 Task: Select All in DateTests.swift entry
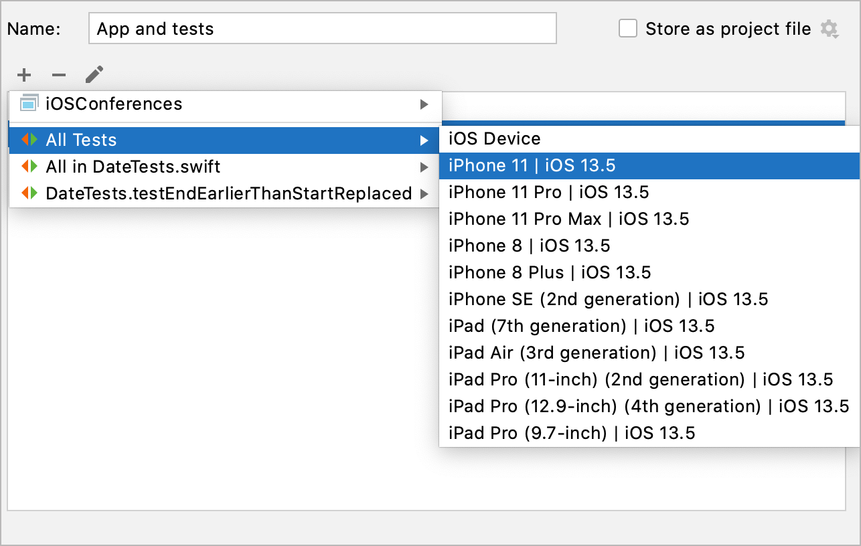pyautogui.click(x=226, y=167)
